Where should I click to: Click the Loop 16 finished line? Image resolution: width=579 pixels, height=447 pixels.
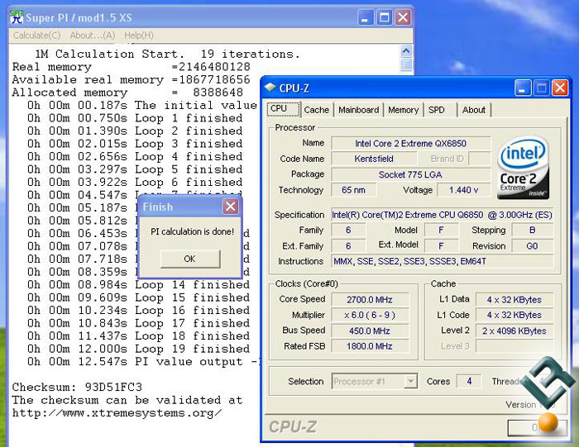[138, 310]
